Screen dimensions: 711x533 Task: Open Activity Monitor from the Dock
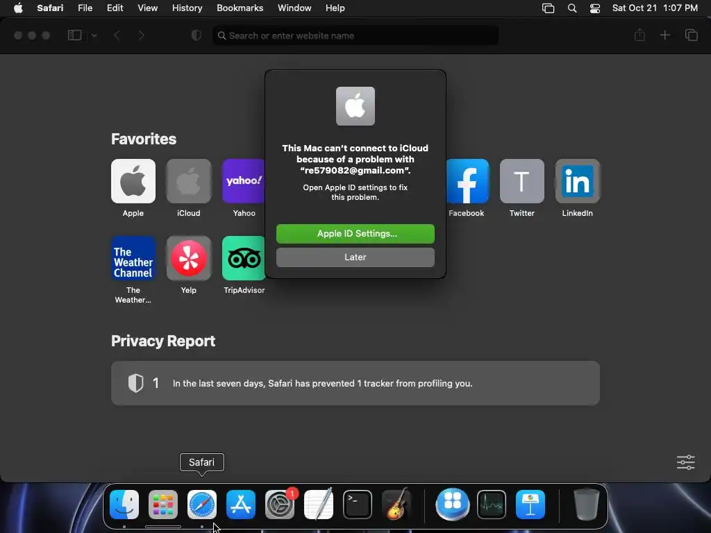492,505
